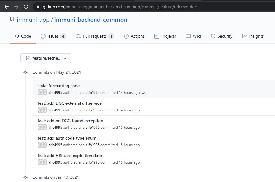Click the 'Commits on Jan 10, 2021' heading
275x182 pixels.
[55, 177]
